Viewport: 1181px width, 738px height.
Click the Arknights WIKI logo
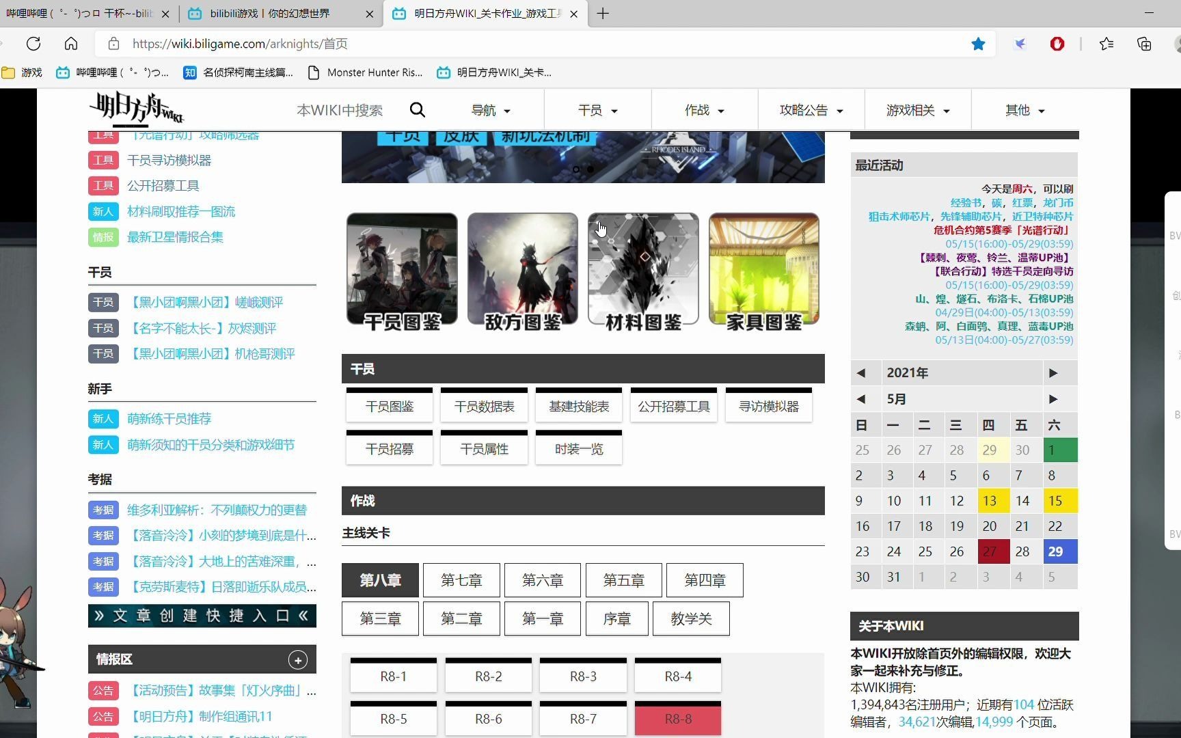tap(136, 109)
